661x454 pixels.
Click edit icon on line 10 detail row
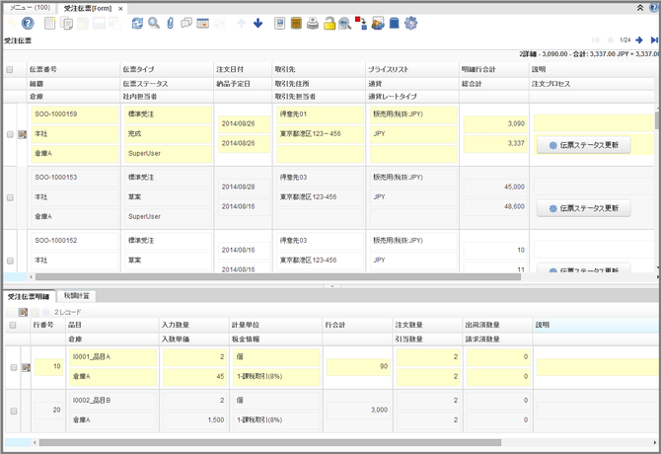26,367
